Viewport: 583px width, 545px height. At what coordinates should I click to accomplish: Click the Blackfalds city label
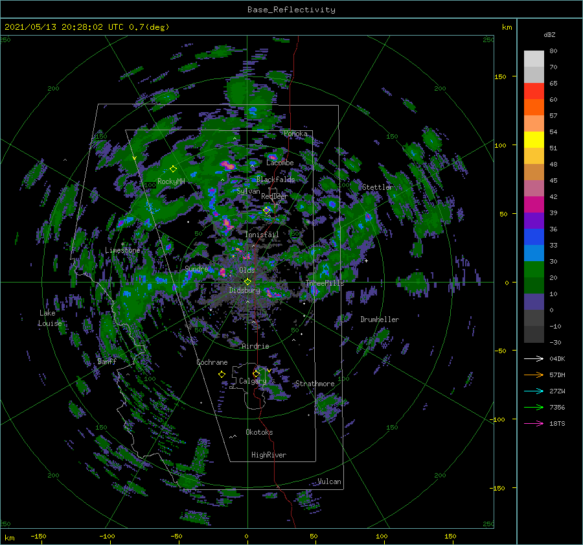(x=275, y=180)
